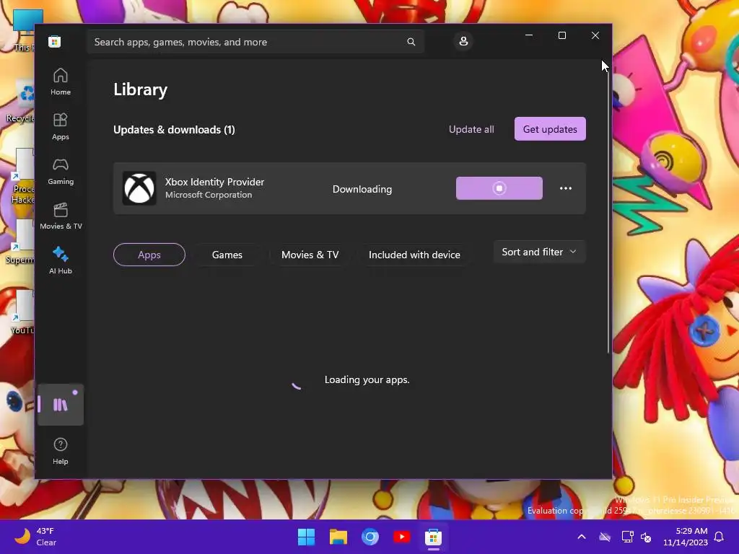Minimize the Microsoft Store window

(x=529, y=35)
